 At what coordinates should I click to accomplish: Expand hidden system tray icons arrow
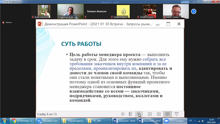(195, 121)
